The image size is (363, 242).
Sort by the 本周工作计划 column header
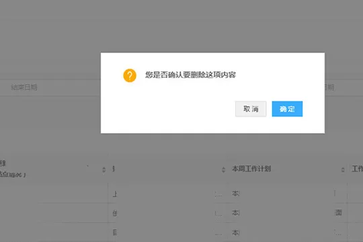coord(251,169)
